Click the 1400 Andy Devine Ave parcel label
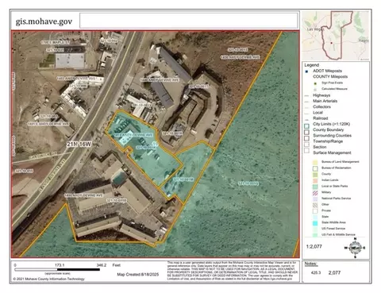The height and width of the screenshot is (293, 381). pos(83,195)
